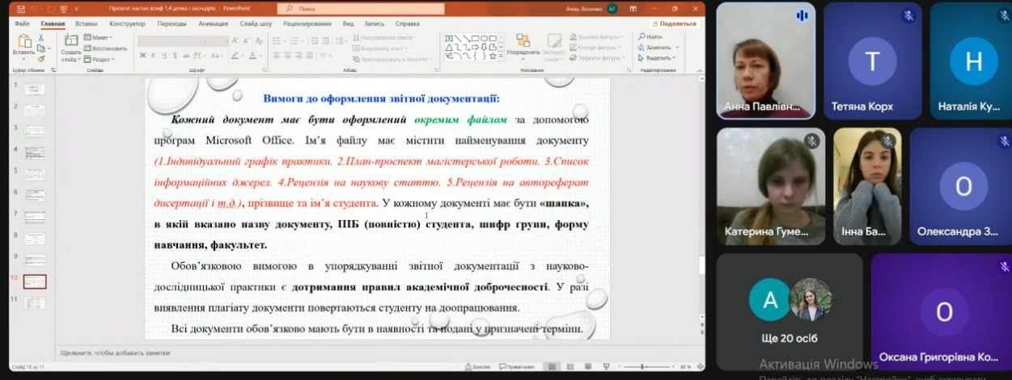Screen dimensions: 1012x380
Task: Open font color swatch (А) button
Action: coord(252,56)
